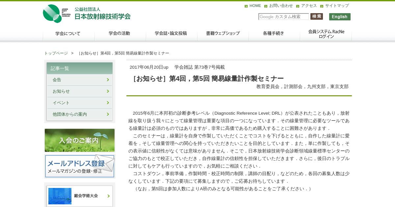Select お知らせ in article list
Image resolution: width=395 pixels, height=207 pixels.
point(80,91)
